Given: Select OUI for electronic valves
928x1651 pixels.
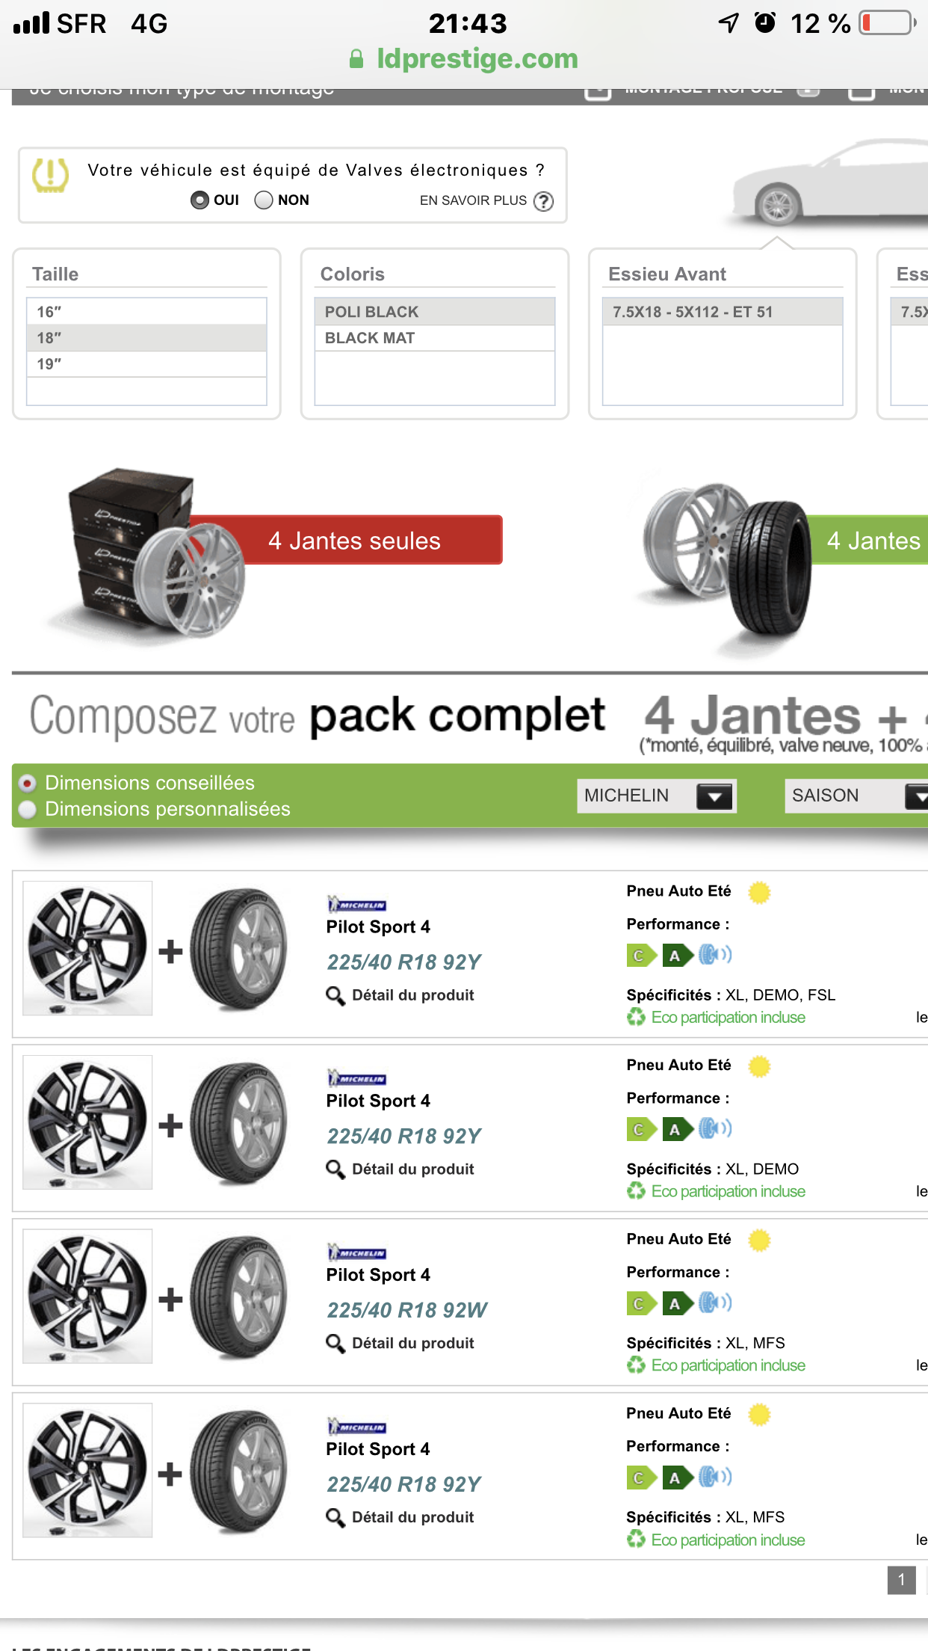Looking at the screenshot, I should point(199,200).
